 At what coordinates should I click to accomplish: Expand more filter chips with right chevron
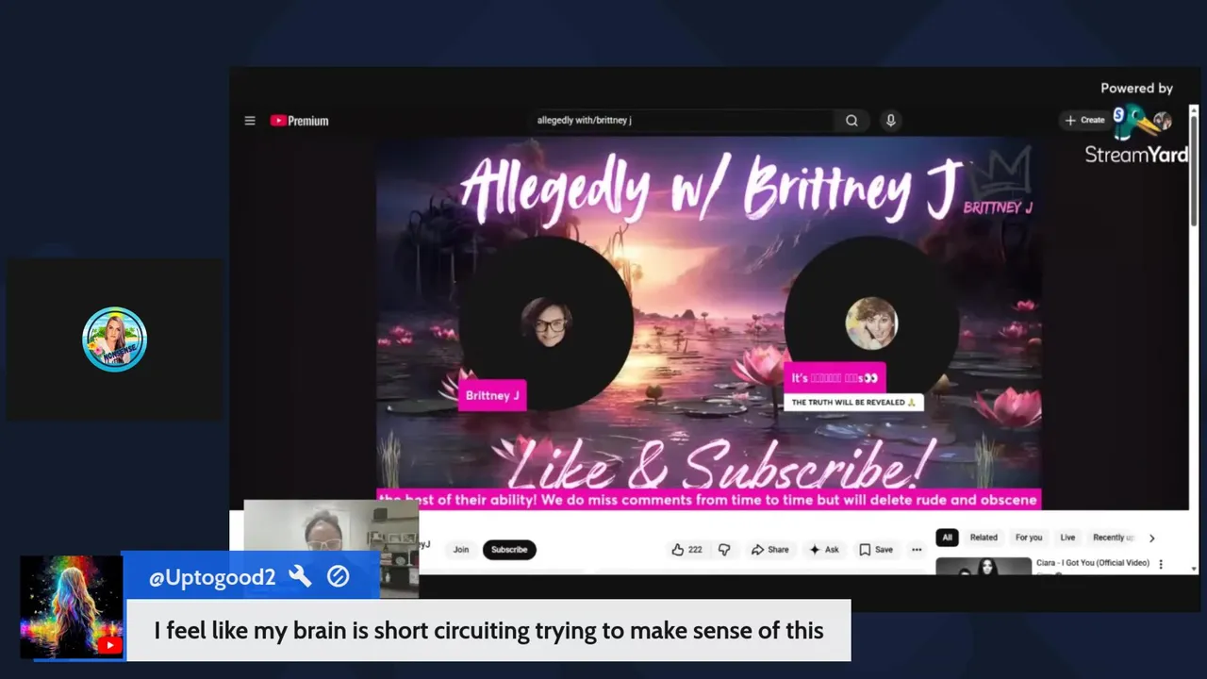point(1151,538)
